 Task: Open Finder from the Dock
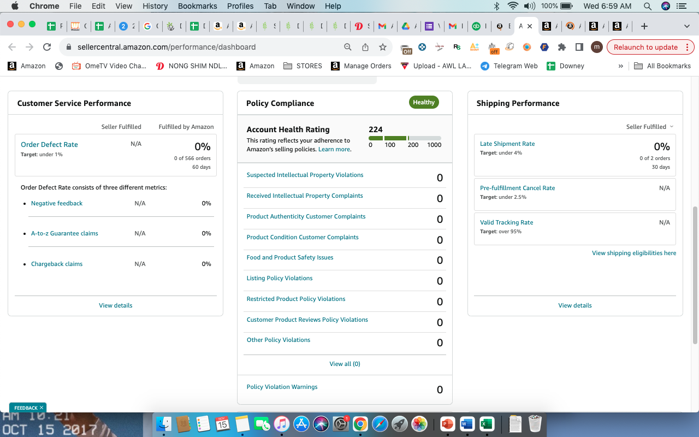[164, 423]
